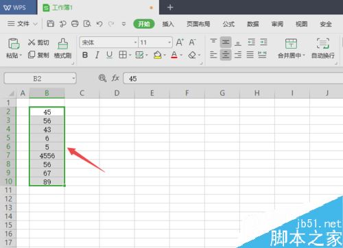The width and height of the screenshot is (343, 248).
Task: Toggle italic formatting
Action: (97, 55)
